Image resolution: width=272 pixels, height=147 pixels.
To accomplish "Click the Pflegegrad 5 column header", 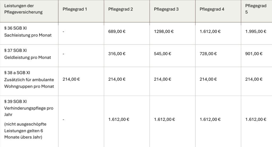I will tap(256, 9).
